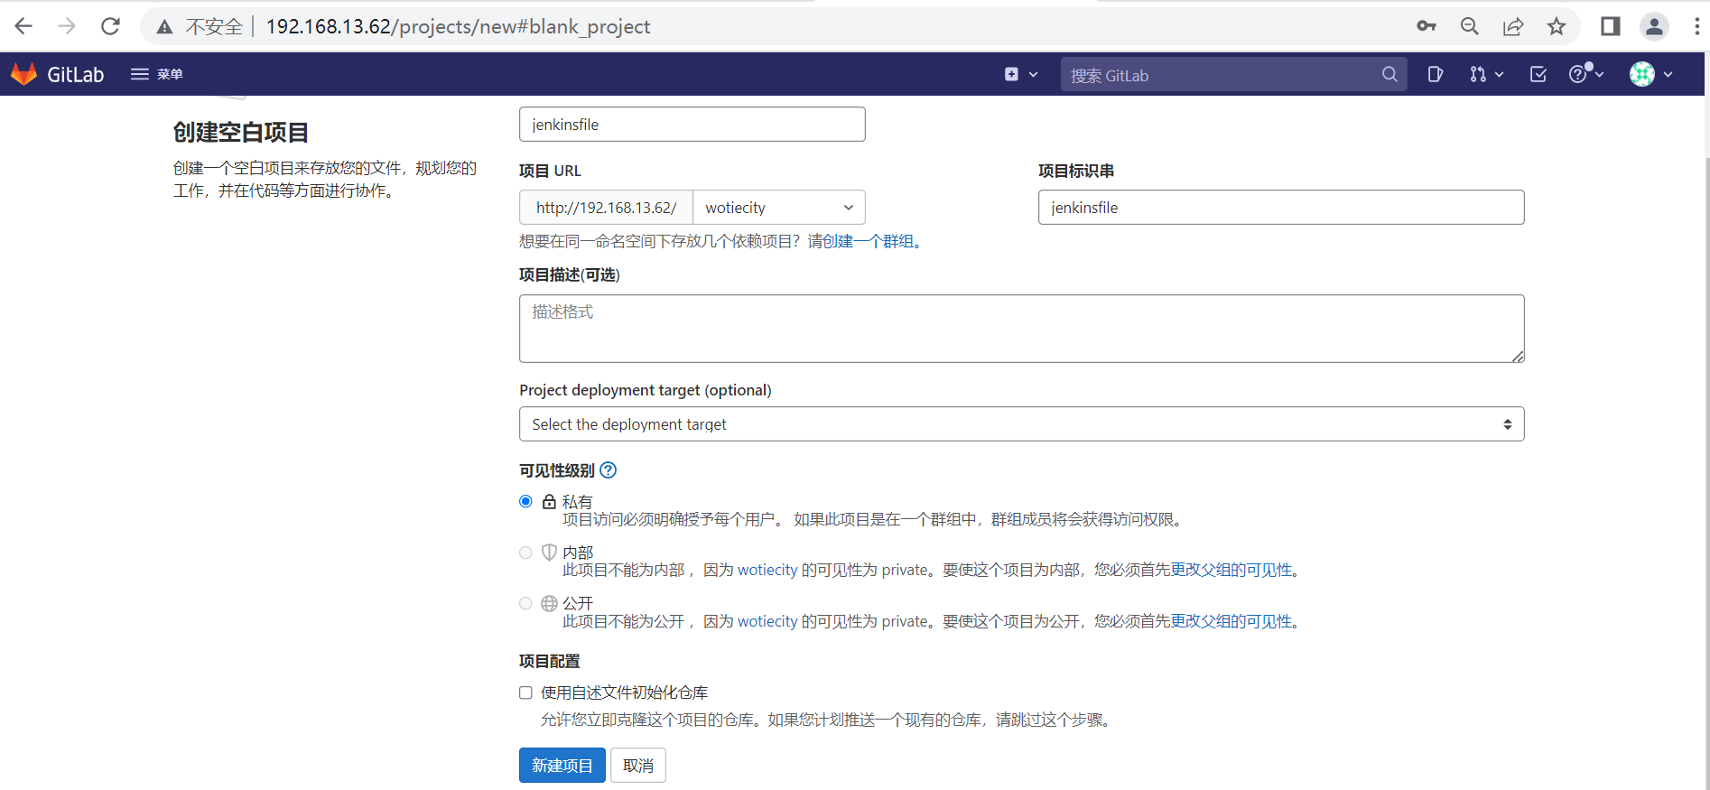The height and width of the screenshot is (790, 1710).
Task: Click the 新建项目 create button
Action: [562, 766]
